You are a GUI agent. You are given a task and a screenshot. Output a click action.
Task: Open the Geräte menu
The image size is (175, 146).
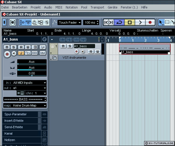point(113,7)
